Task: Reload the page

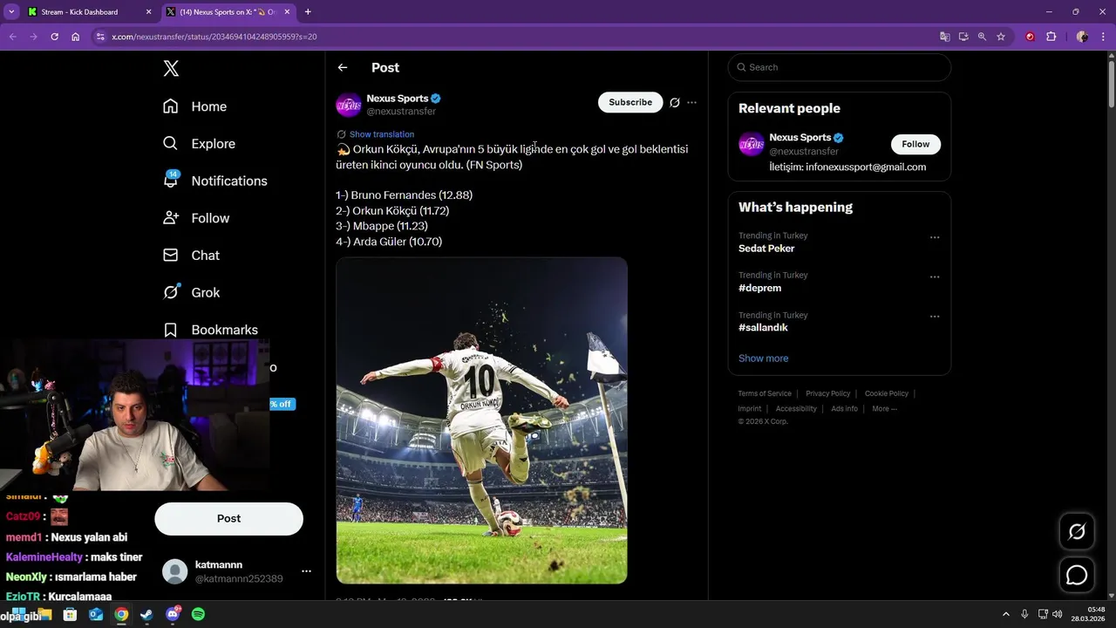Action: (x=54, y=37)
